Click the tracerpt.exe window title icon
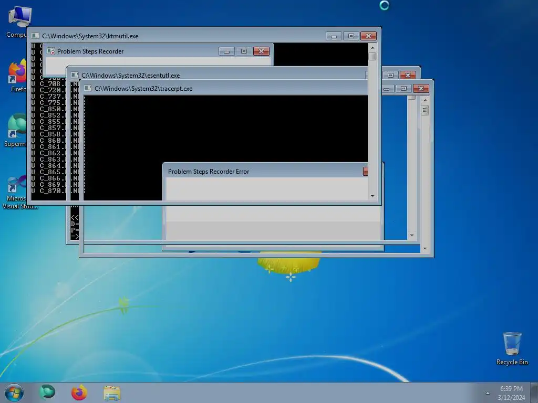The width and height of the screenshot is (538, 403). (x=88, y=88)
